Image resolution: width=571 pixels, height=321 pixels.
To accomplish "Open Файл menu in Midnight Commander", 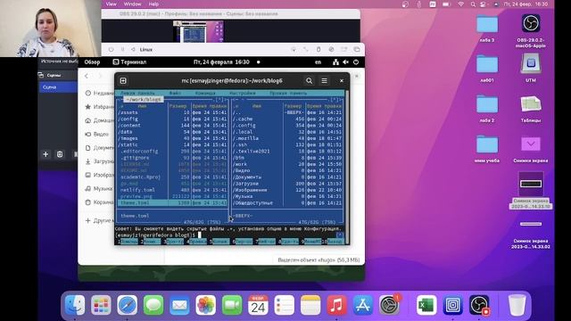I will coord(175,93).
